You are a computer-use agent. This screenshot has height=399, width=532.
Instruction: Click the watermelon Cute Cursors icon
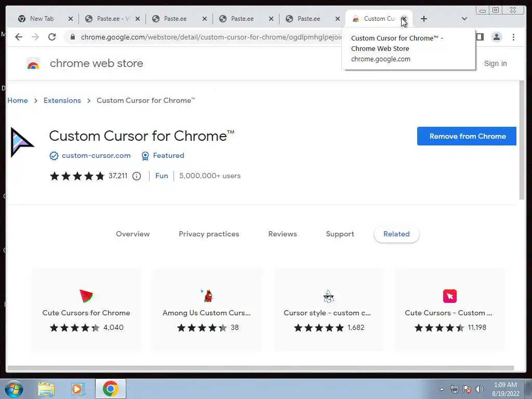click(x=86, y=296)
